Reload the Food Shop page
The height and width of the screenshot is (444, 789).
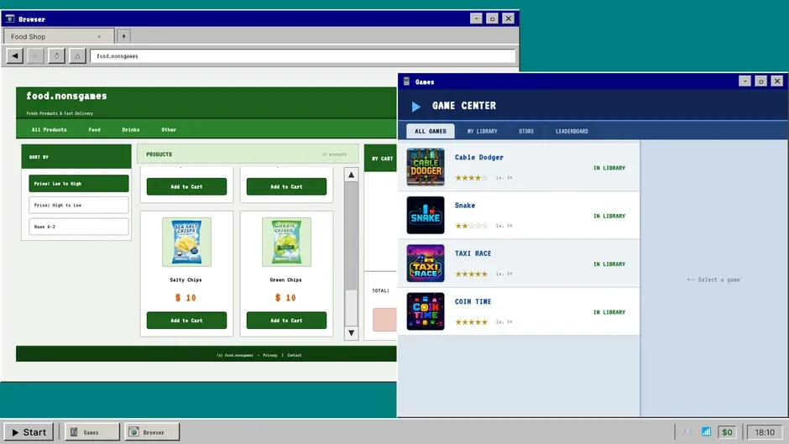[56, 56]
